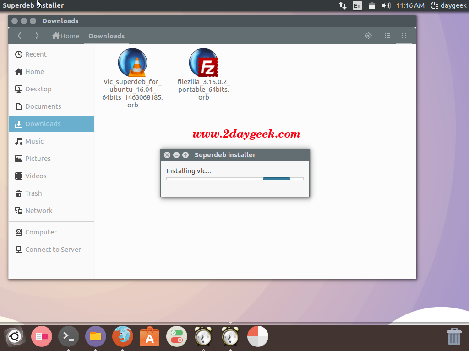The image size is (469, 351).
Task: Click the vlc_superdeb_for_ubuntu file name
Action: 132,93
